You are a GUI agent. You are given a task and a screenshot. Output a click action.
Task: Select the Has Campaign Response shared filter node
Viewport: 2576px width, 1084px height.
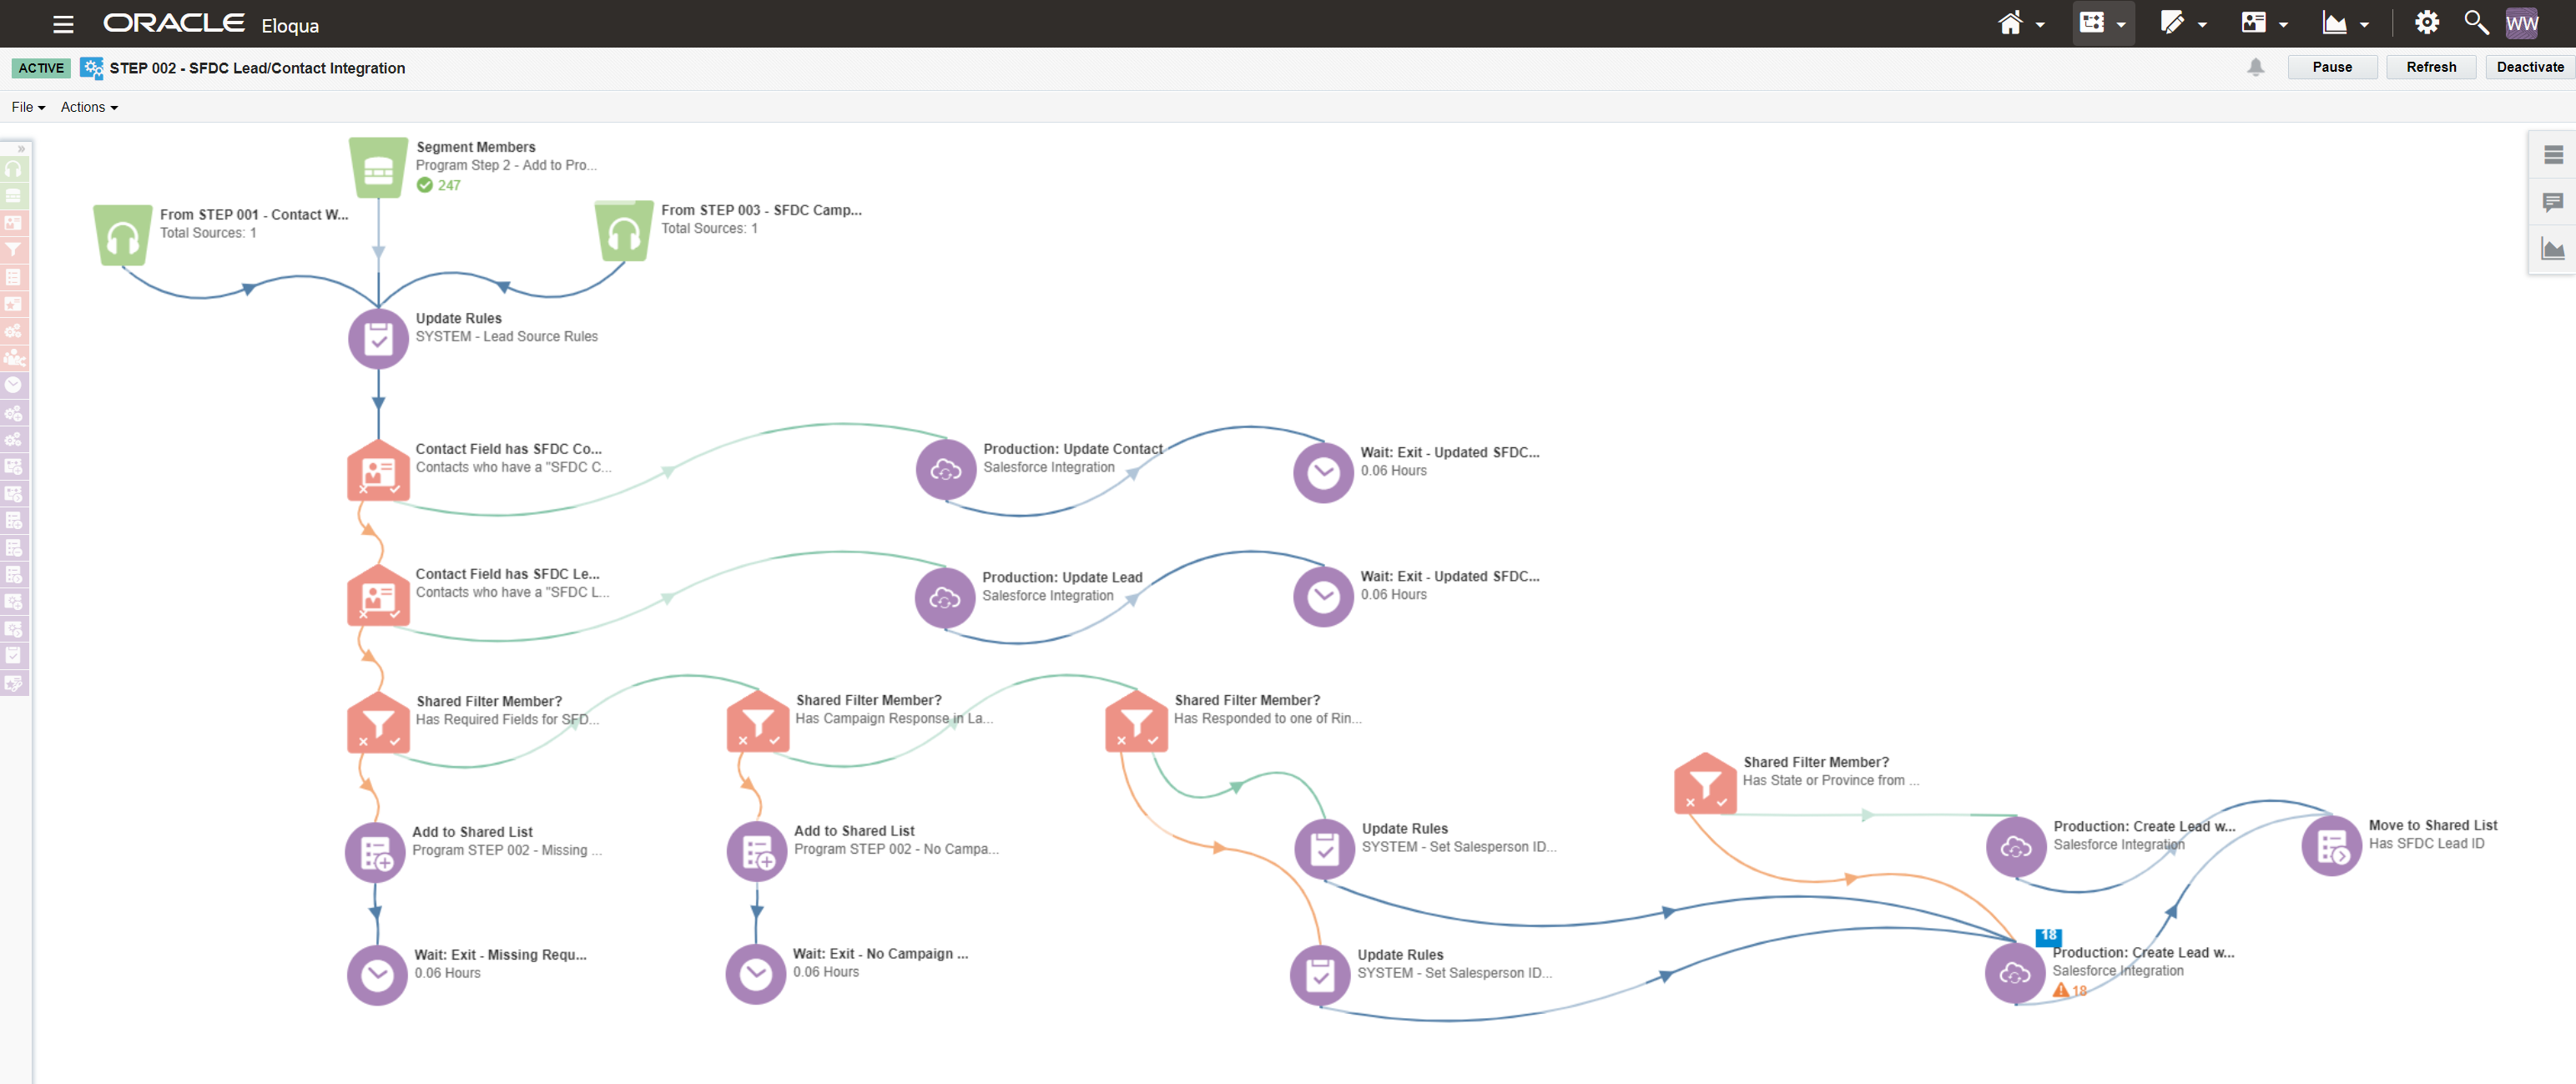[x=758, y=721]
